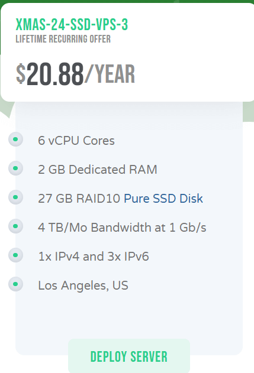Click the /YEAR billing period label
Viewport: 254px width, 373px height.
[110, 74]
